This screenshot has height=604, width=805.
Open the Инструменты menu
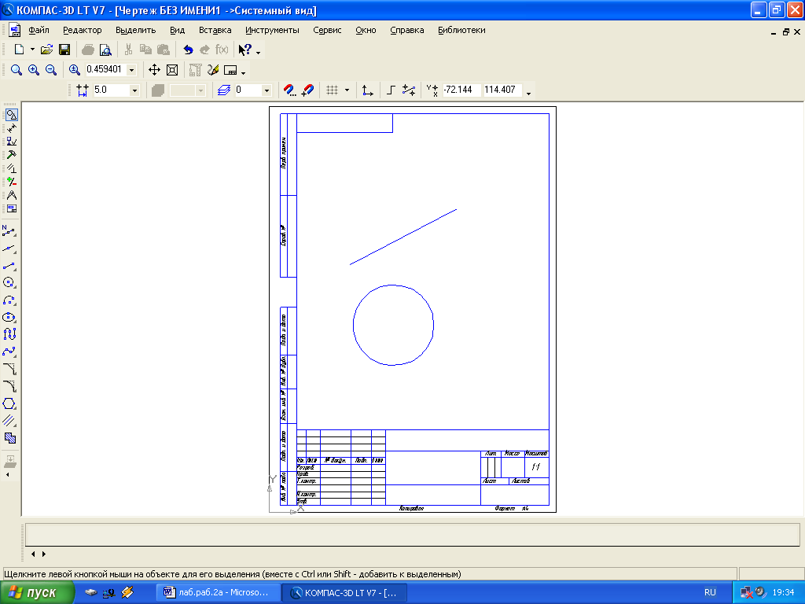click(272, 31)
